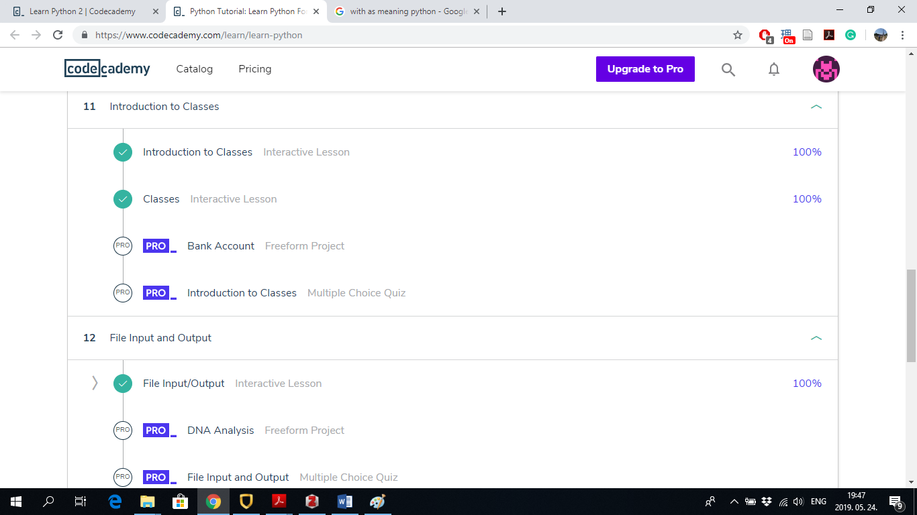
Task: Open the site search magnifier icon
Action: click(728, 69)
